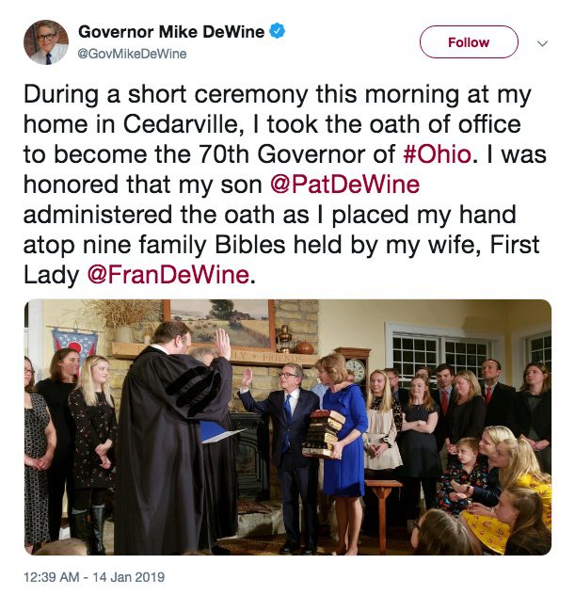The image size is (575, 595).
Task: Open the @FranDeWine mention
Action: 168,275
